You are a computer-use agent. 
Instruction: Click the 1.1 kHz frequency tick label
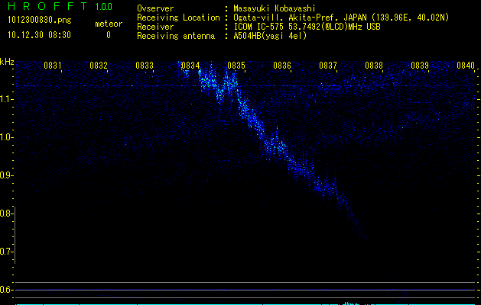(5, 99)
